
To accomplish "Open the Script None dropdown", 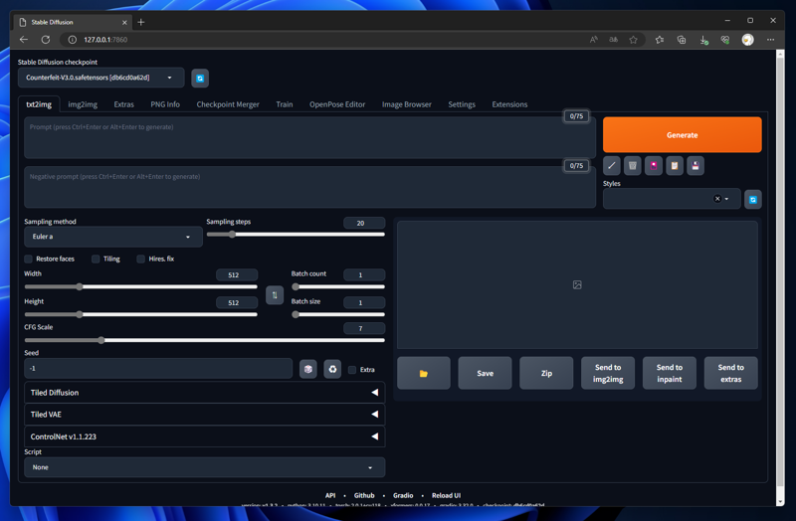I will point(205,467).
